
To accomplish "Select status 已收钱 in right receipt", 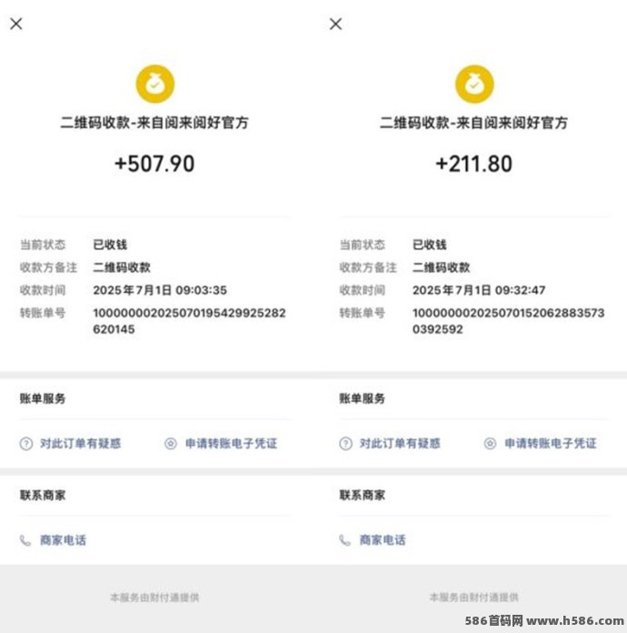I will point(430,245).
